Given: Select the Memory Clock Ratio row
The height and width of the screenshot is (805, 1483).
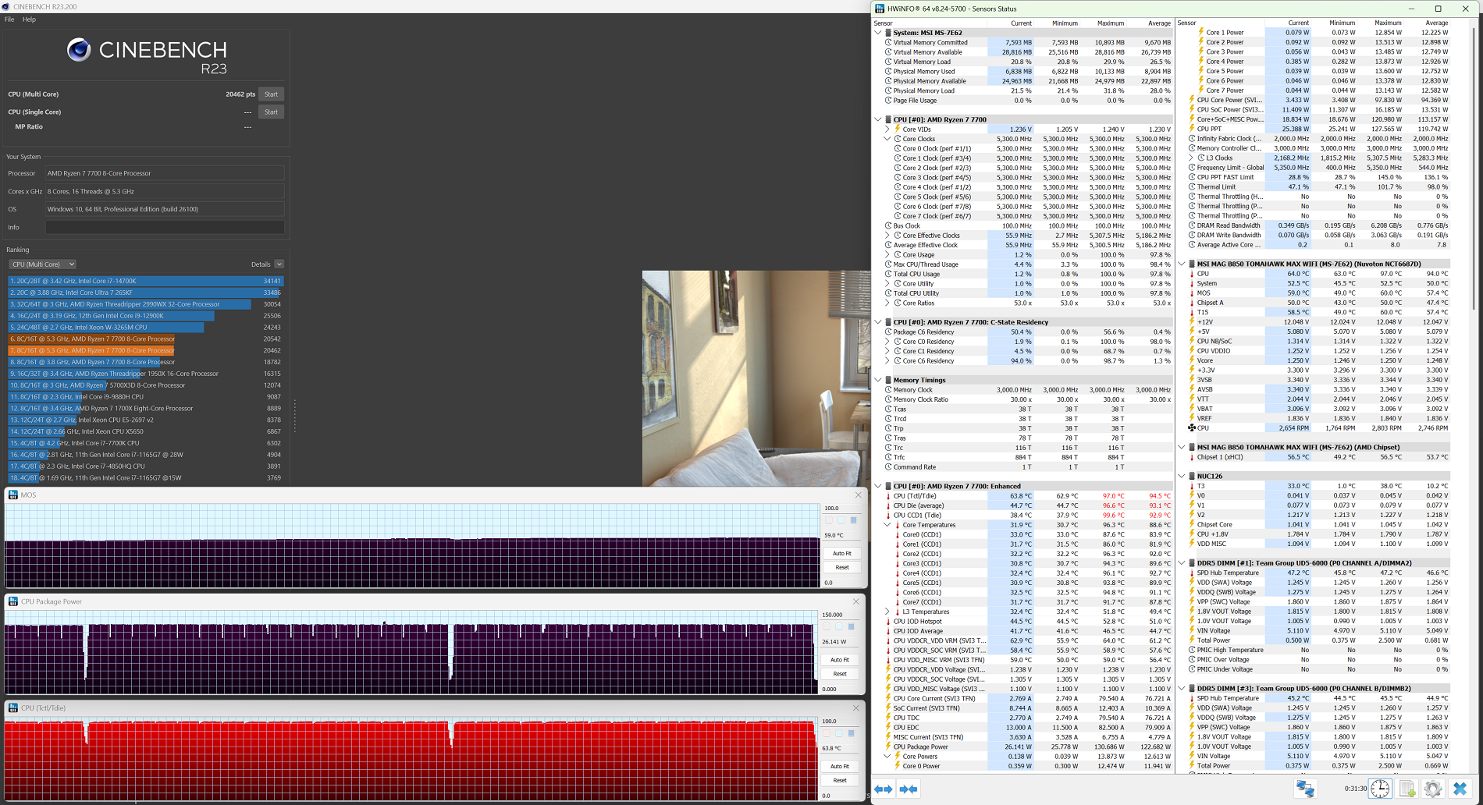Looking at the screenshot, I should point(1028,399).
